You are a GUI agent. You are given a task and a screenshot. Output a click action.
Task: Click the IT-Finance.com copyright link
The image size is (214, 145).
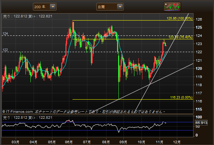(18, 112)
